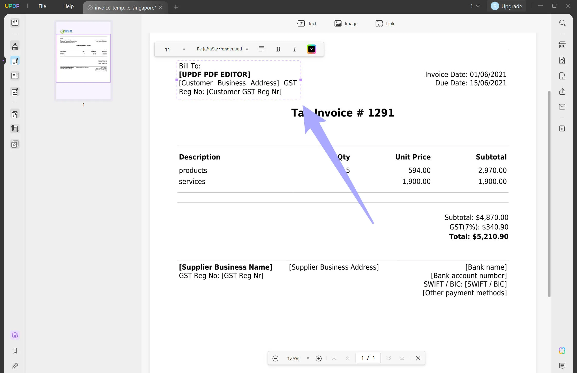This screenshot has height=373, width=577.
Task: Click the [UPDF PDF EDITOR] text line
Action: pyautogui.click(x=215, y=74)
